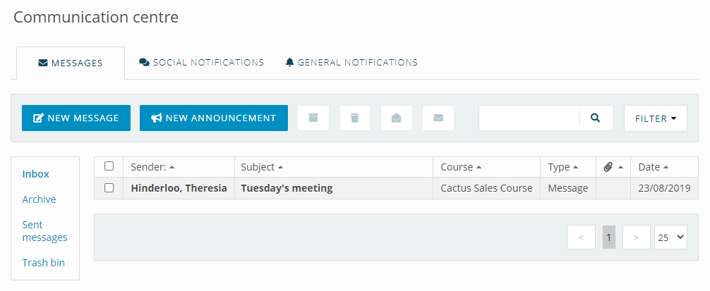The width and height of the screenshot is (710, 291).
Task: Mark as unread with closed envelope icon
Action: 438,118
